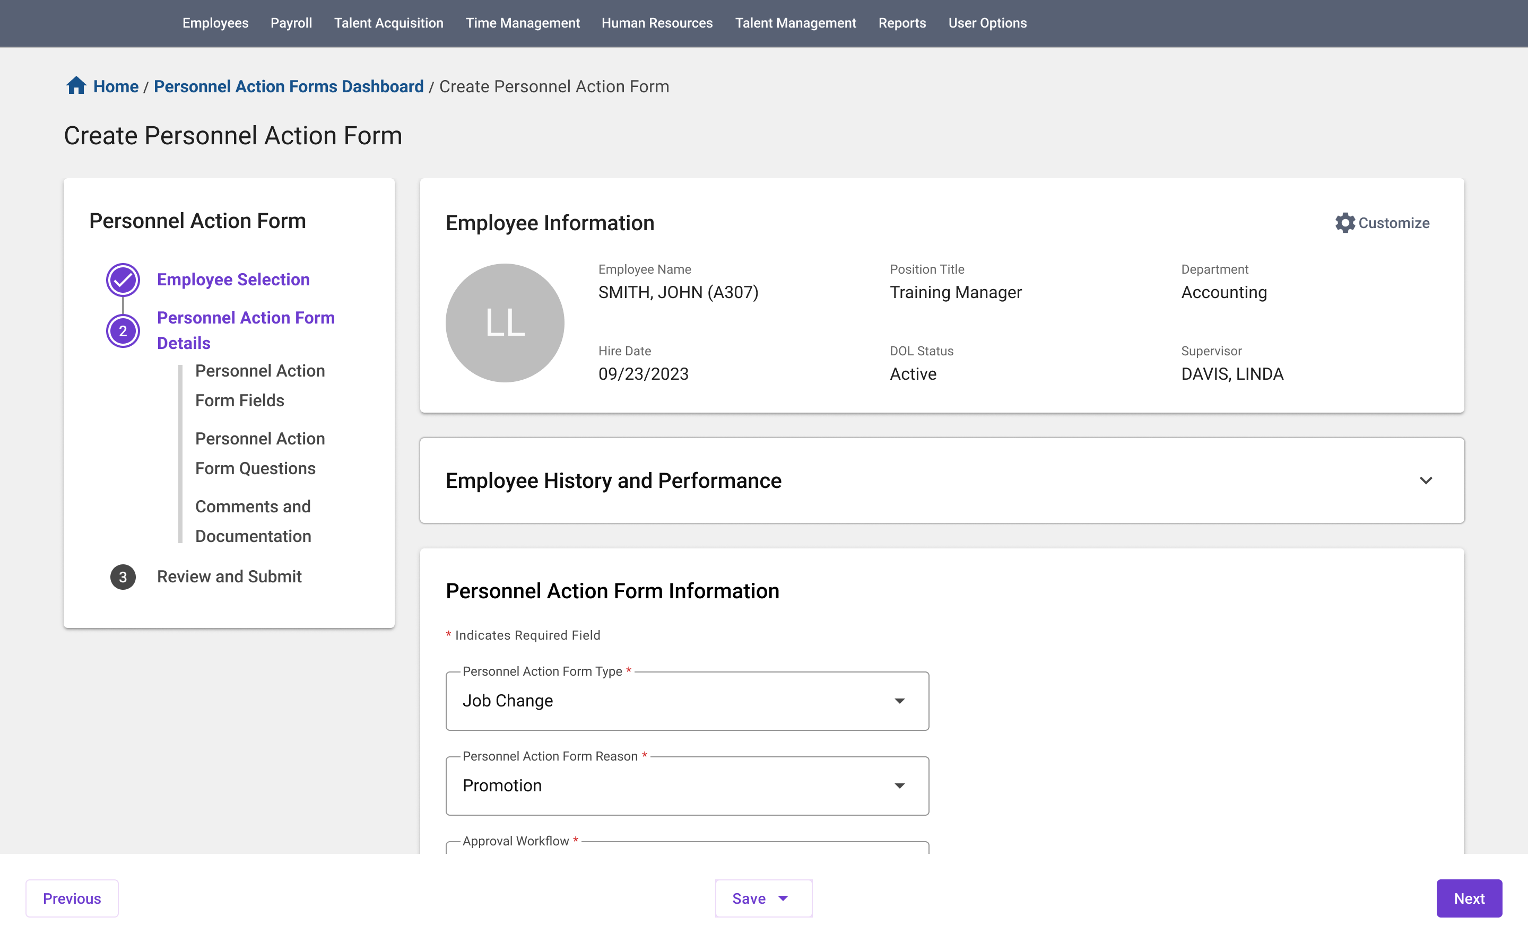Jump to Personnel Action Form Questions section
Screen dimensions: 1528x943
click(260, 453)
